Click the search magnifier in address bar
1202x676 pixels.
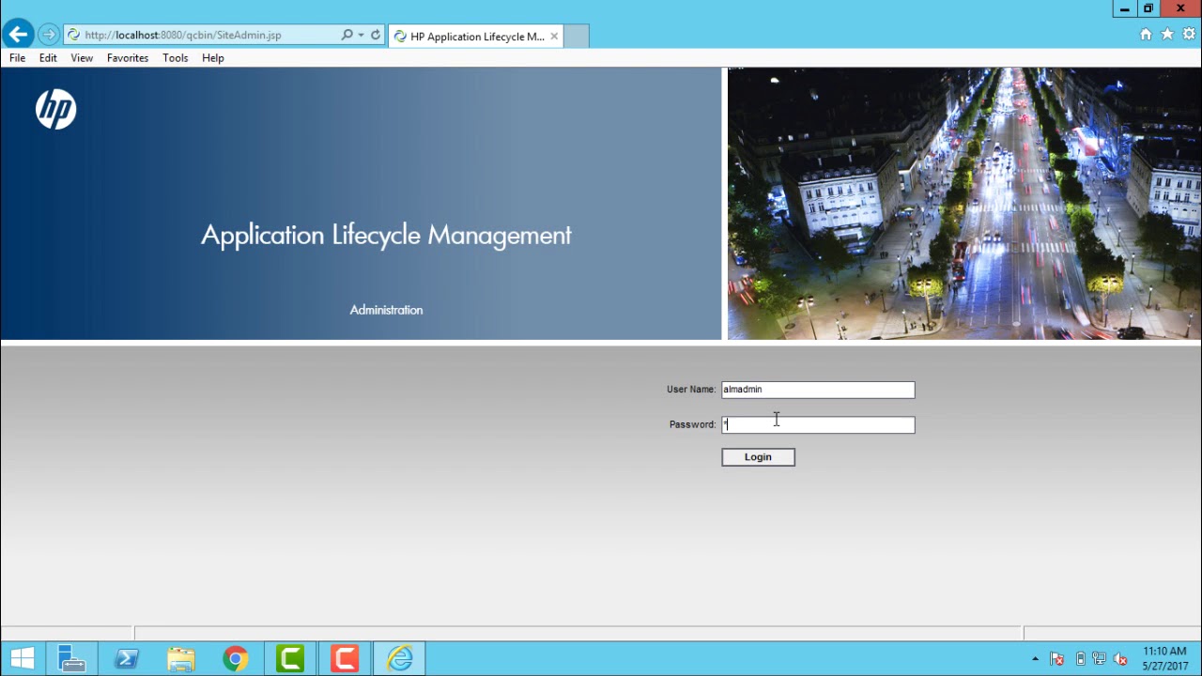[347, 35]
